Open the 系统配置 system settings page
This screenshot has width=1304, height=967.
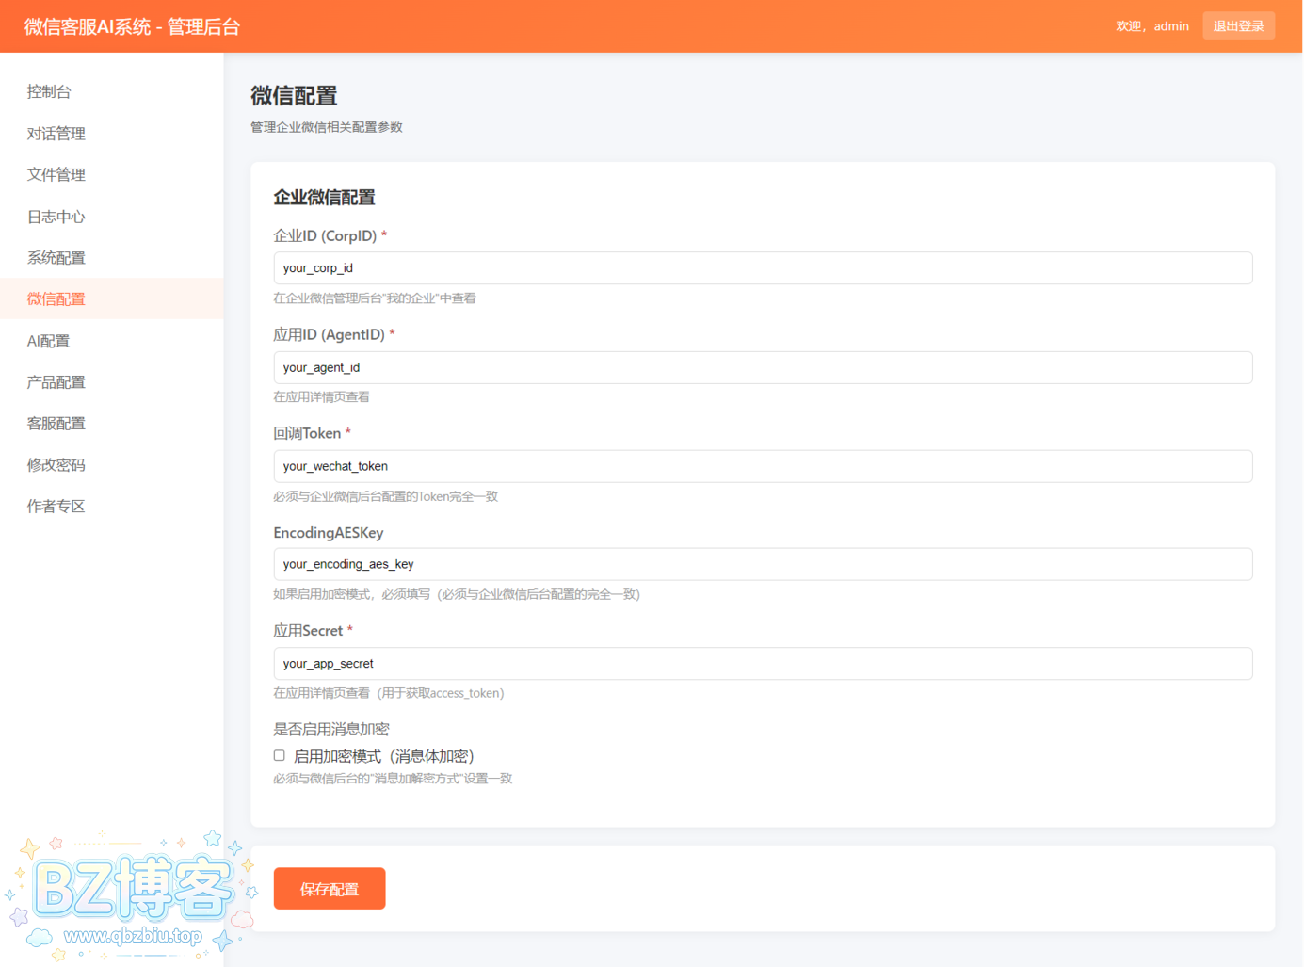[56, 257]
